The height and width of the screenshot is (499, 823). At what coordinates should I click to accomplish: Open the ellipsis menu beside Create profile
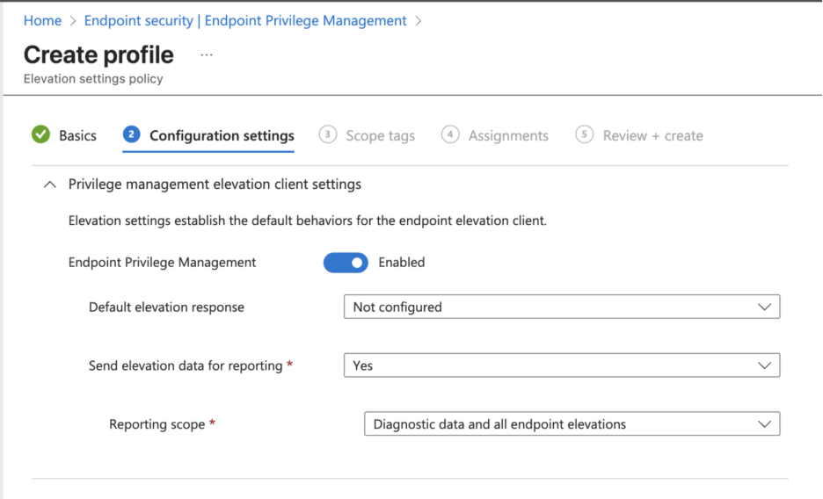tap(207, 54)
